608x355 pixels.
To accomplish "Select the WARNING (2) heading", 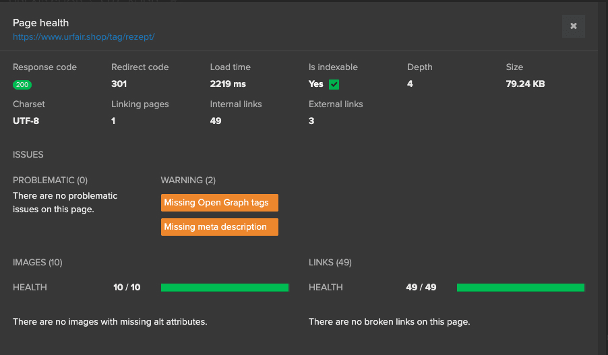I will pyautogui.click(x=188, y=180).
